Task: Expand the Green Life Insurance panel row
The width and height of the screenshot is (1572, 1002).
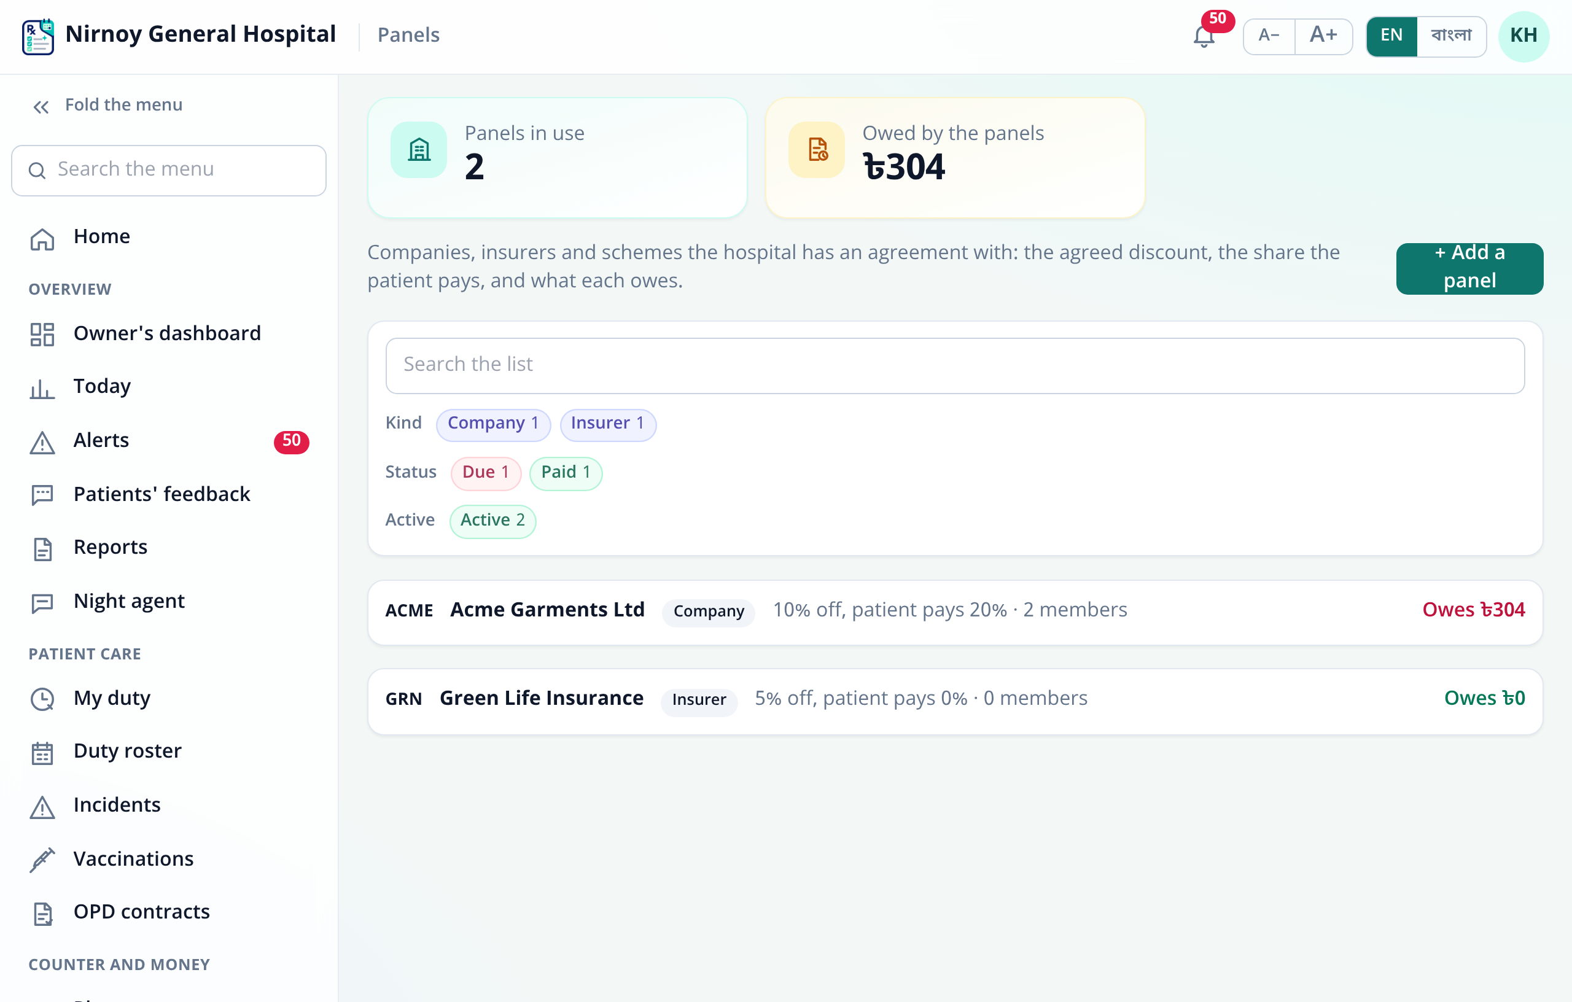Action: [954, 701]
